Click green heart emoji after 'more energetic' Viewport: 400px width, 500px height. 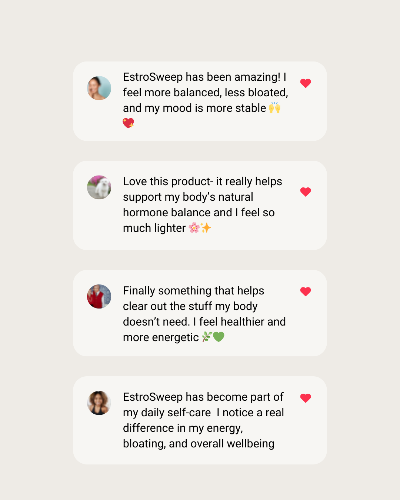pyautogui.click(x=219, y=337)
